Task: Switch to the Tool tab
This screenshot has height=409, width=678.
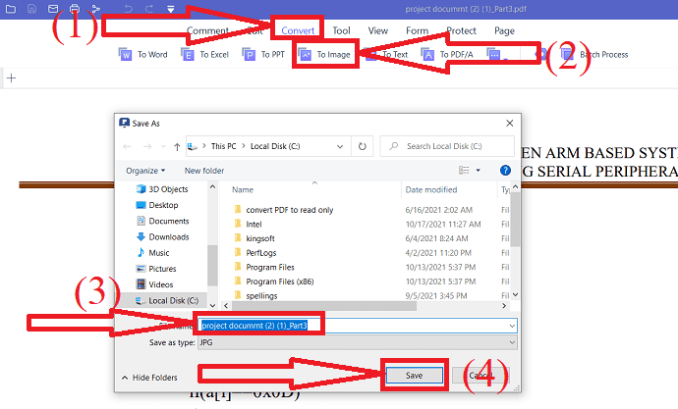Action: point(341,30)
